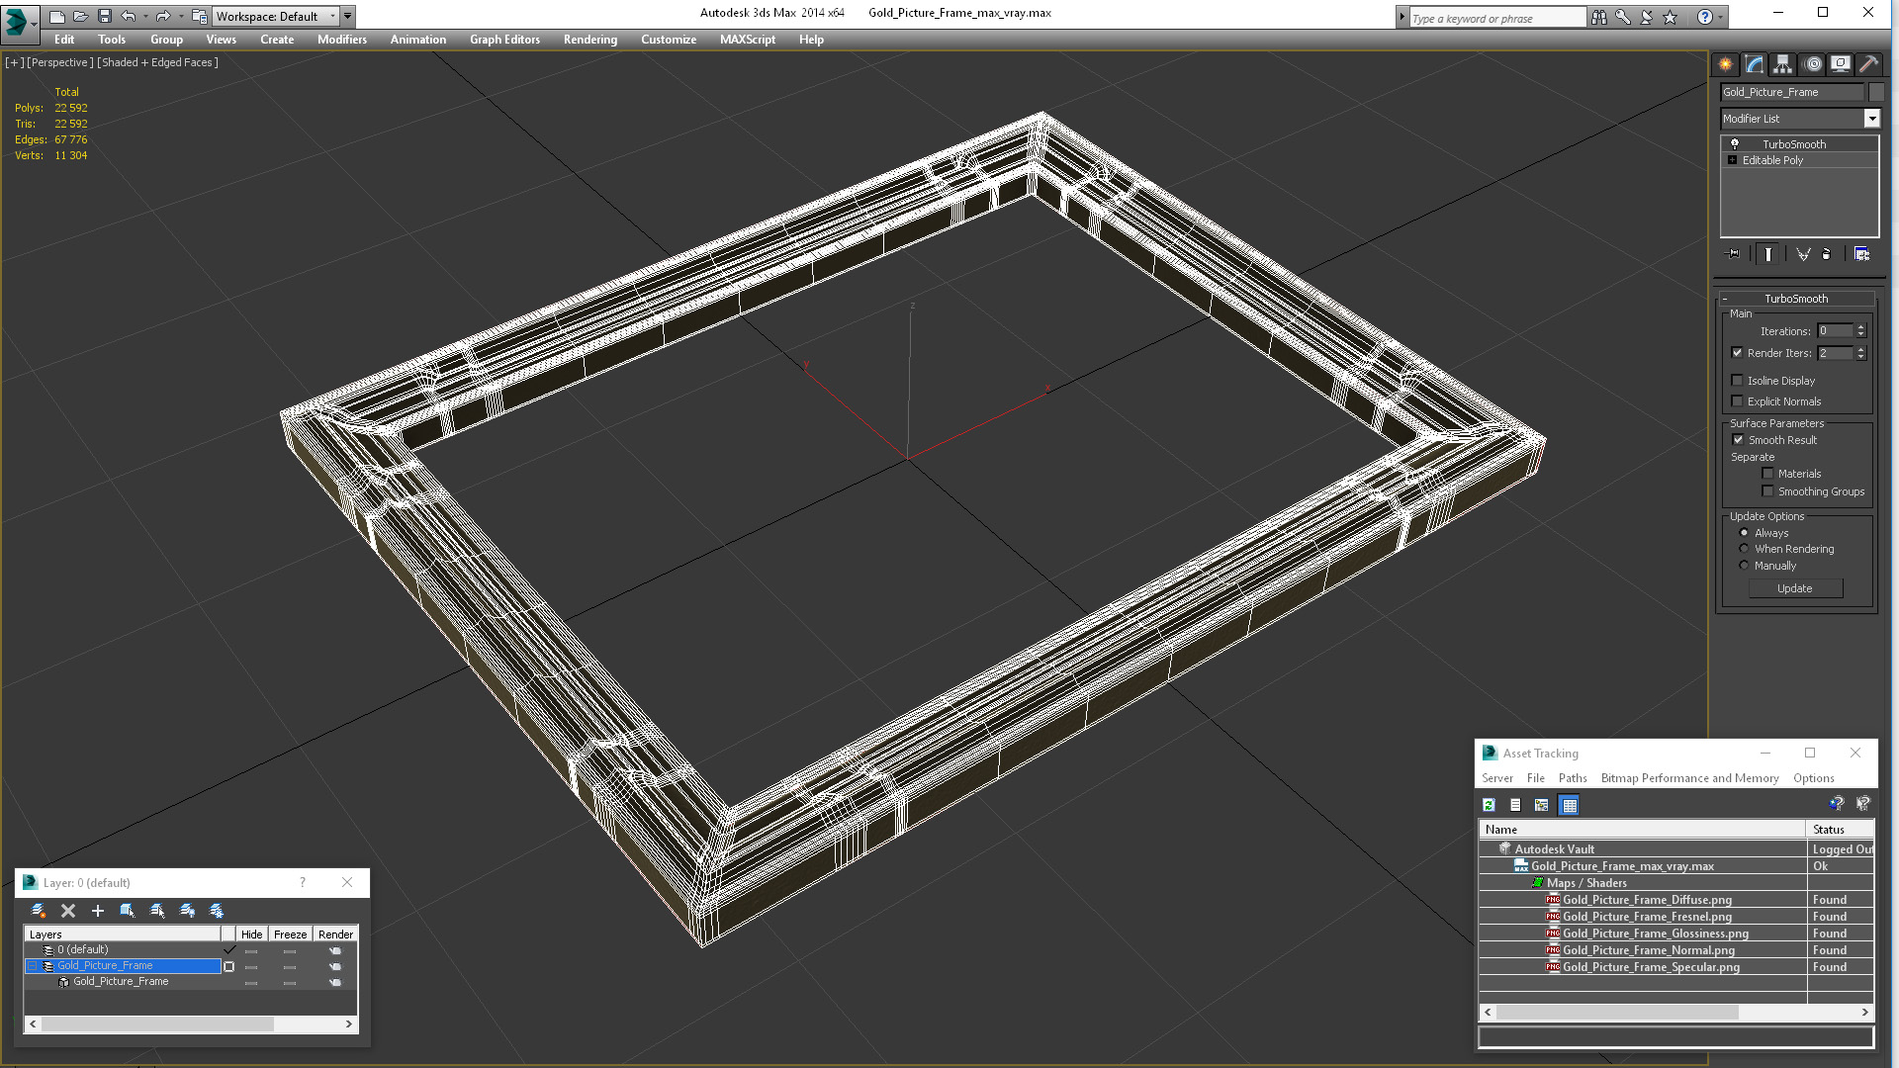Click the object color swatch beside name

pyautogui.click(x=1875, y=92)
